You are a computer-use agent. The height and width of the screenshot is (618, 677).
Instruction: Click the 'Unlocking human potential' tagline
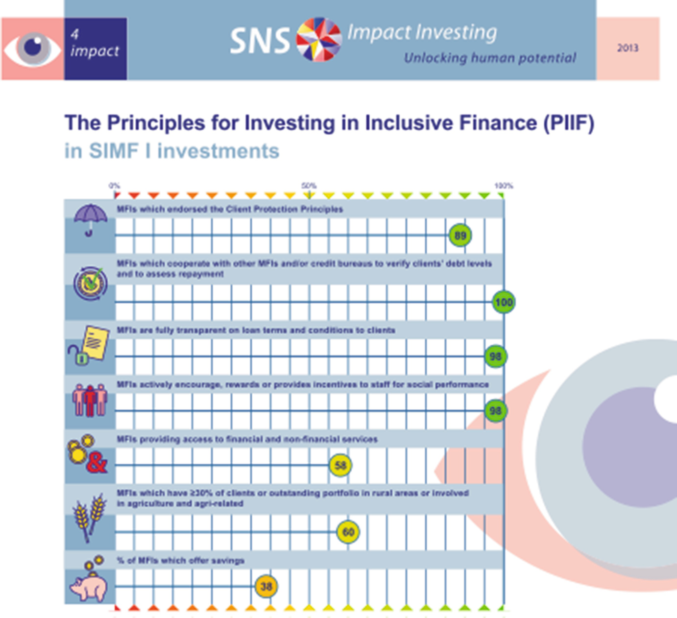point(490,58)
